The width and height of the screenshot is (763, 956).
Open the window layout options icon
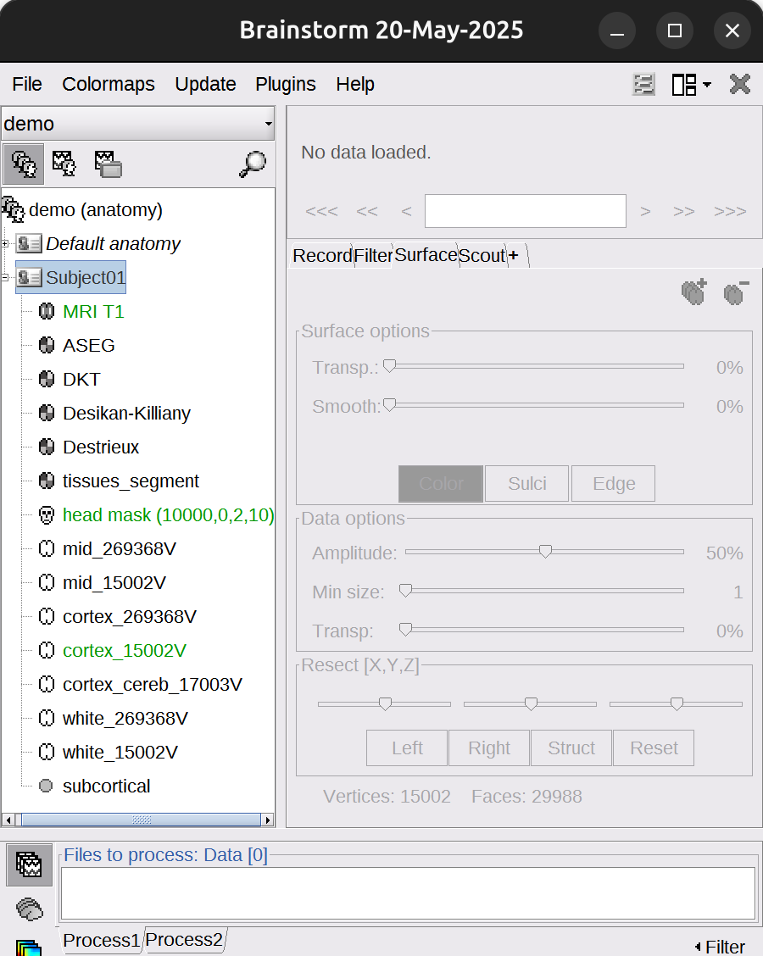[x=691, y=84]
